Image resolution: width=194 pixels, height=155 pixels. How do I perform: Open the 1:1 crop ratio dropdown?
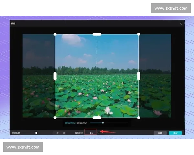(x=91, y=133)
